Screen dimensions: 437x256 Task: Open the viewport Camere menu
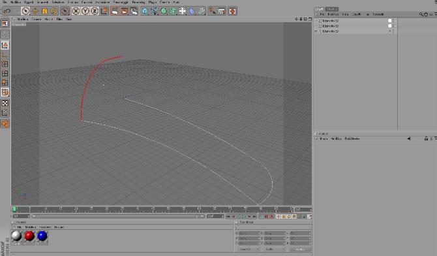[37, 19]
